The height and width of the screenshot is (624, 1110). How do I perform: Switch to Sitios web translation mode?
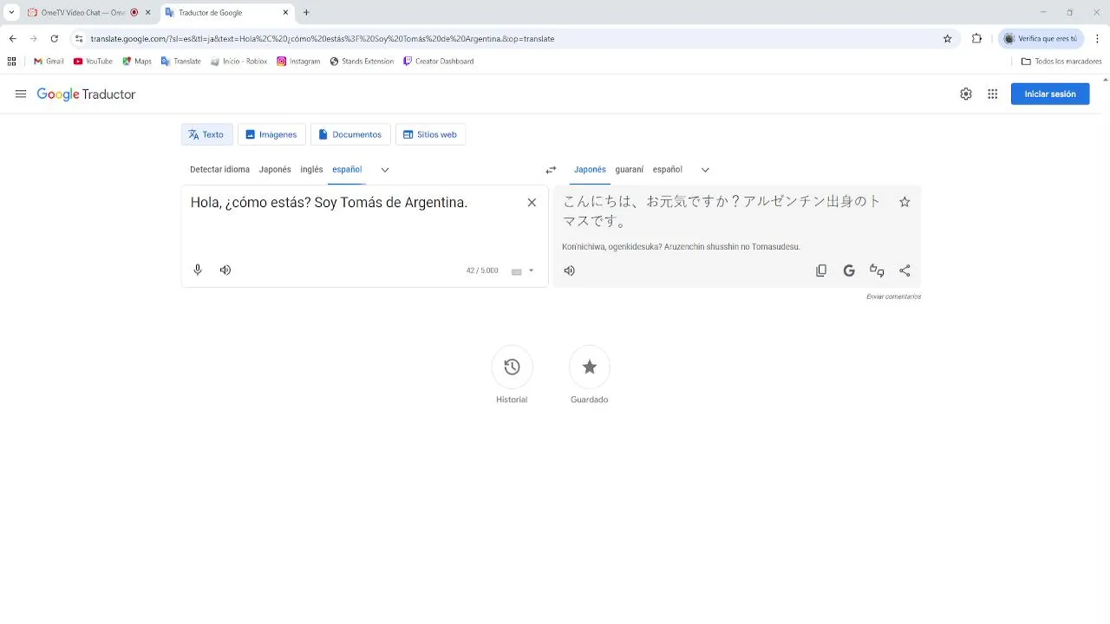coord(430,134)
